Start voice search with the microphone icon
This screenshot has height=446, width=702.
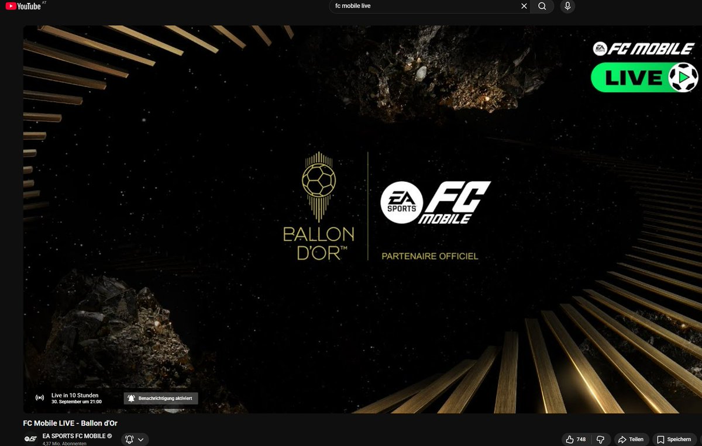click(567, 6)
